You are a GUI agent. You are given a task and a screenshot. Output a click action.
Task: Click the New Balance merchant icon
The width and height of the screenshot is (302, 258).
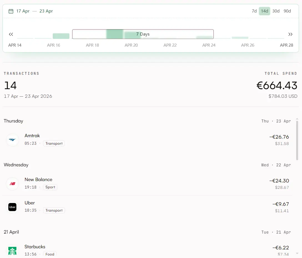tap(12, 184)
